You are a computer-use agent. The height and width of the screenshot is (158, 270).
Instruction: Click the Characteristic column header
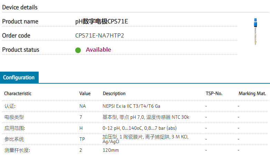pyautogui.click(x=18, y=93)
